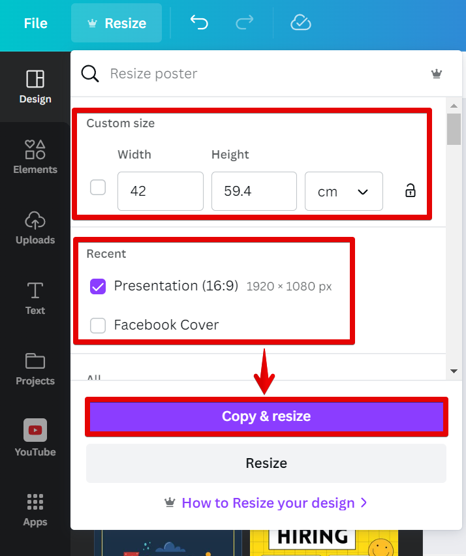Open the Apps sidebar panel
This screenshot has width=466, height=556.
(35, 510)
